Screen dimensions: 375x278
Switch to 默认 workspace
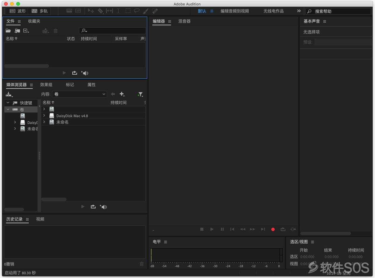tap(202, 11)
